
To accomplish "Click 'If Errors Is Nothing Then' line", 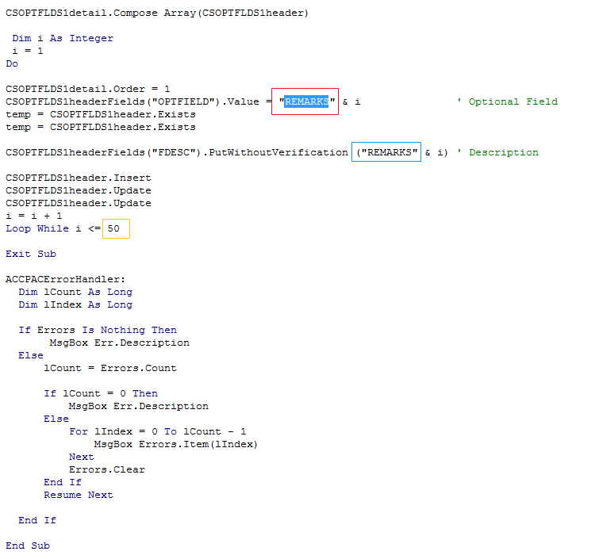I will [x=98, y=330].
